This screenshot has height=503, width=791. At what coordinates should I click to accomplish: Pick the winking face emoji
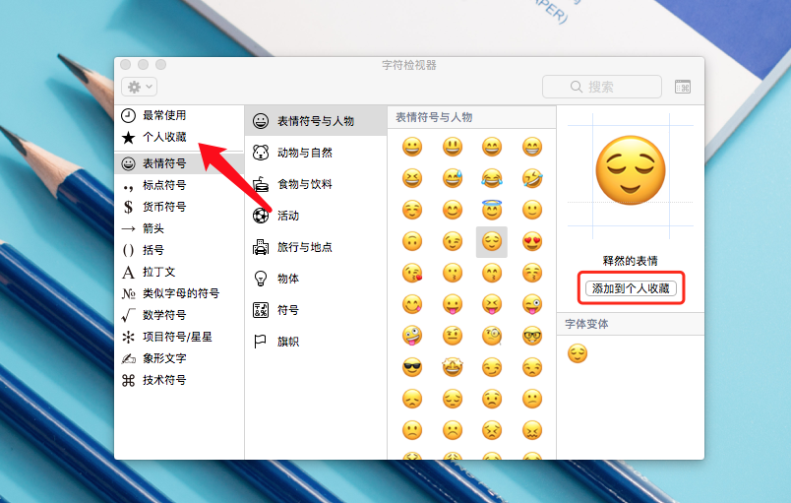pyautogui.click(x=453, y=242)
